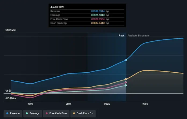Click the Revenue data point marker
The width and height of the screenshot is (187, 119).
click(x=126, y=60)
